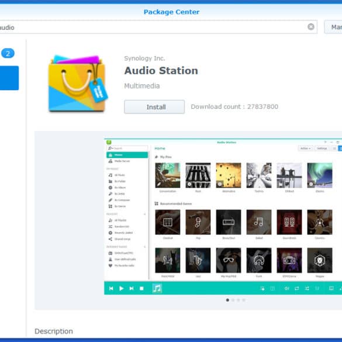Click the volume icon in the preview player bar
Screen dimensions: 342x342
[287, 288]
